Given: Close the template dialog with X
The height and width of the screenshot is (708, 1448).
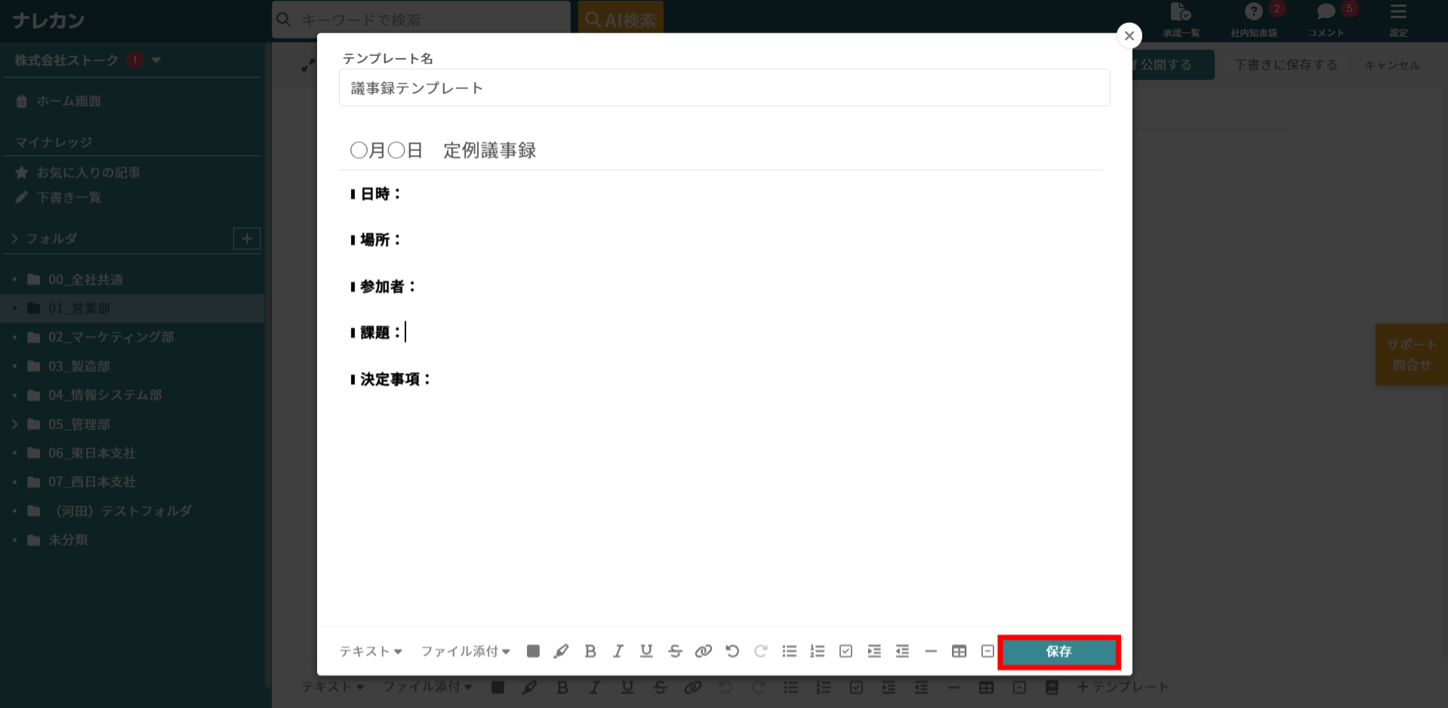Looking at the screenshot, I should click(1129, 35).
